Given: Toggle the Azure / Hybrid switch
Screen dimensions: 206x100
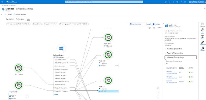Looking at the screenshot, I should tap(152, 24).
